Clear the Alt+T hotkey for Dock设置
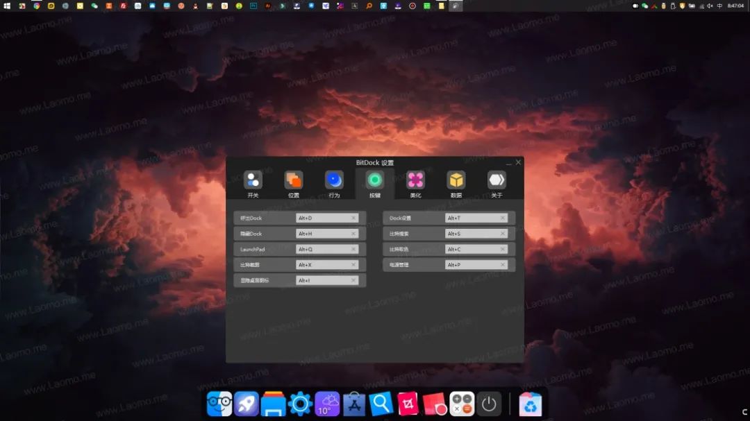Screen dimensions: 750x421 502,218
